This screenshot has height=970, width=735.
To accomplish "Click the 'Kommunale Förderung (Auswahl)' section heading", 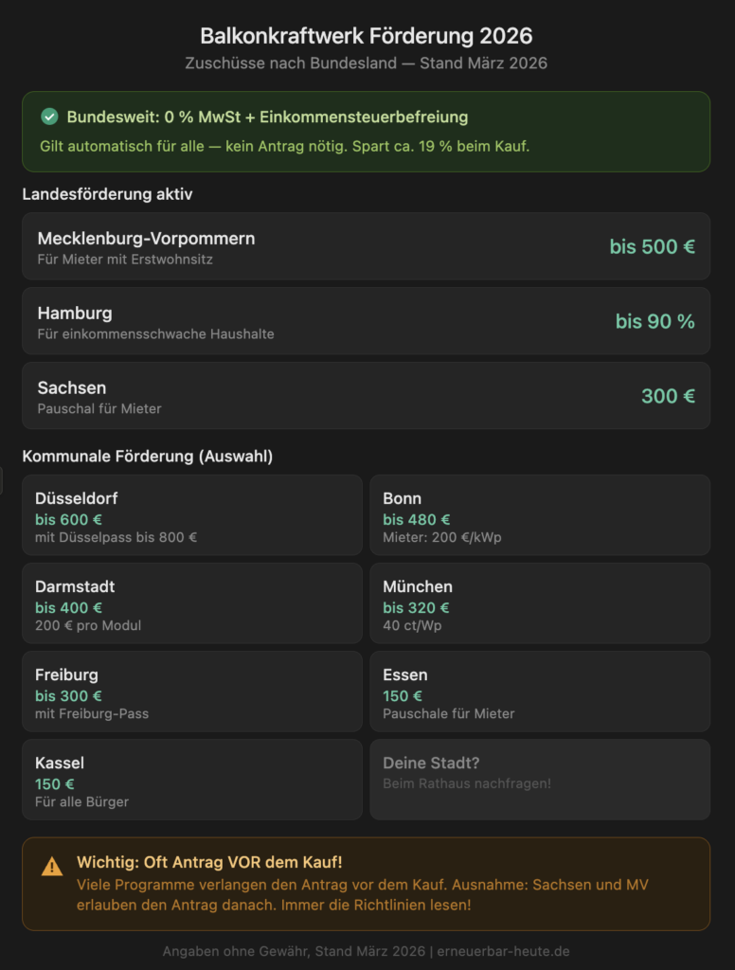I will [148, 457].
